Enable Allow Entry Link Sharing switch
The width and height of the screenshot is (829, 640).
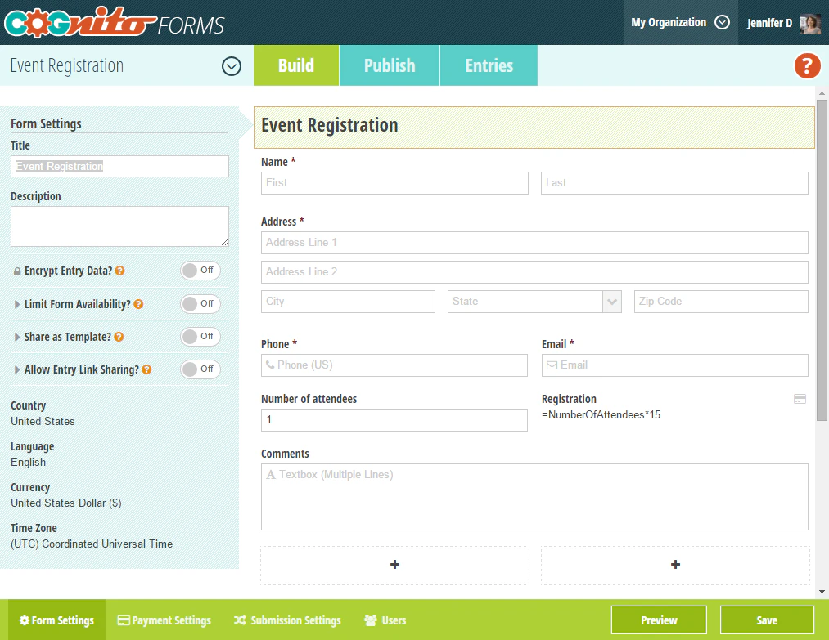click(200, 369)
